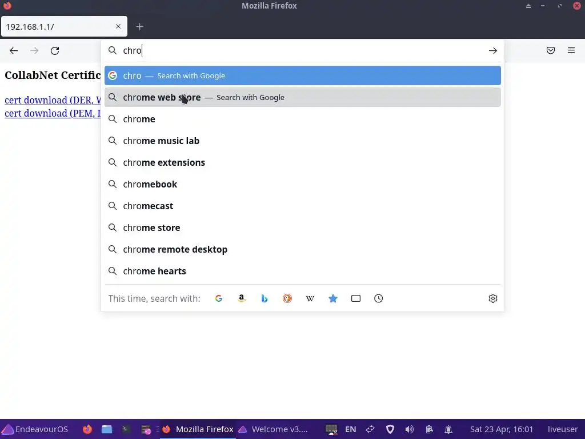
Task: Select 'chrome music lab' suggestion
Action: [303, 141]
